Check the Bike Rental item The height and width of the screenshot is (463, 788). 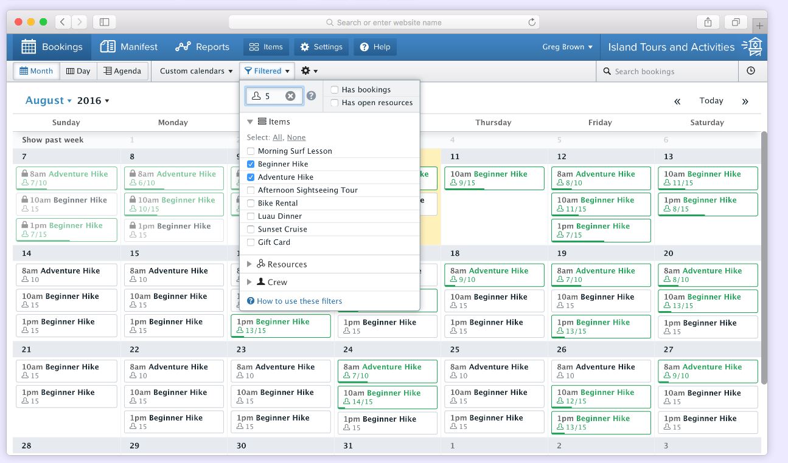tap(251, 204)
